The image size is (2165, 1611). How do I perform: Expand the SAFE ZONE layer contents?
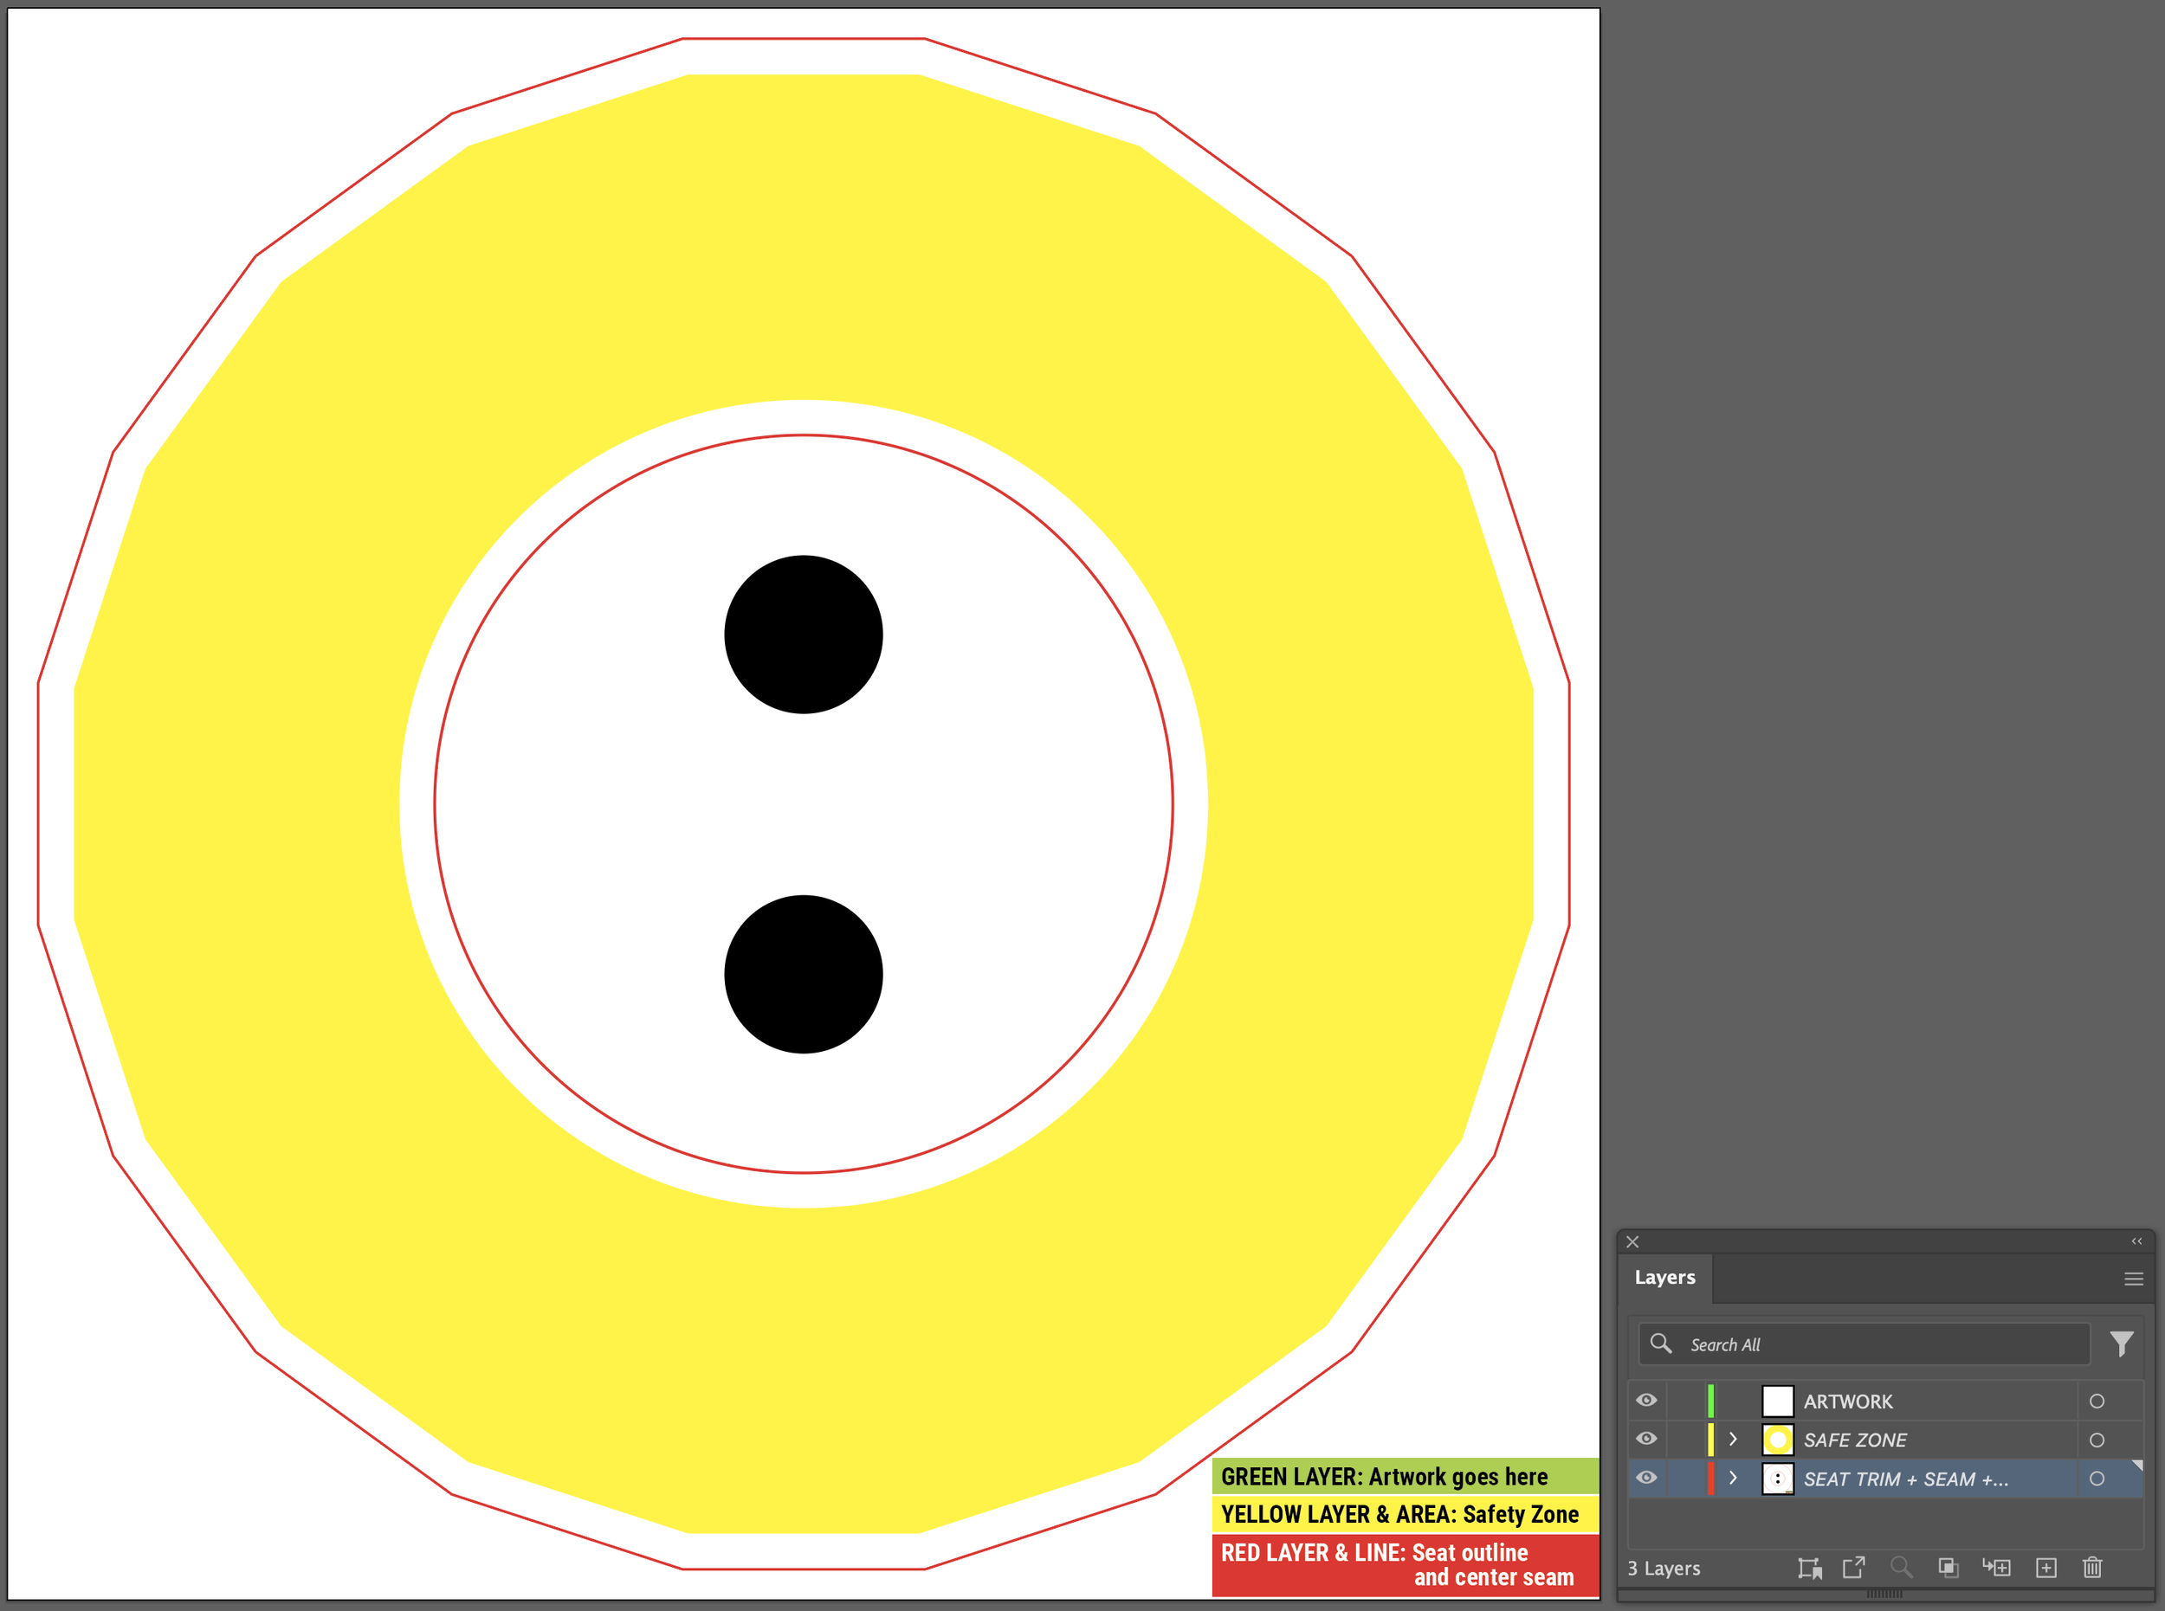click(1733, 1440)
